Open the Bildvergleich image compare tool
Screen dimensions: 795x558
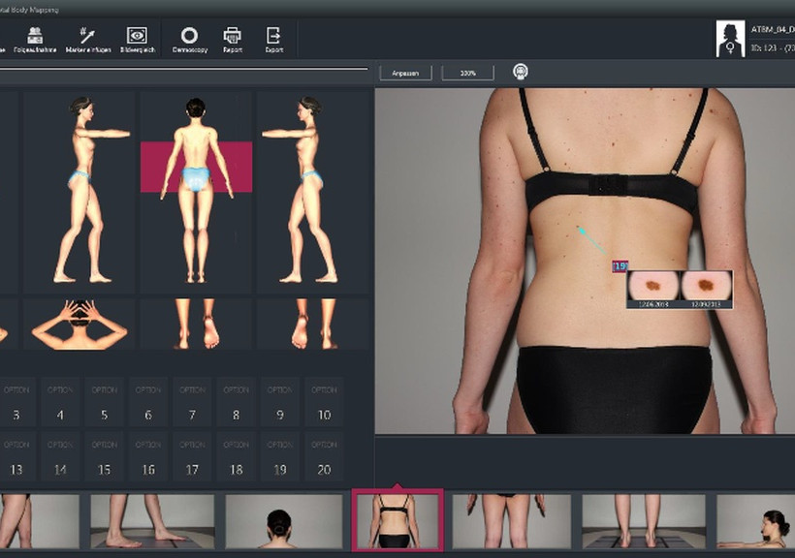[137, 39]
